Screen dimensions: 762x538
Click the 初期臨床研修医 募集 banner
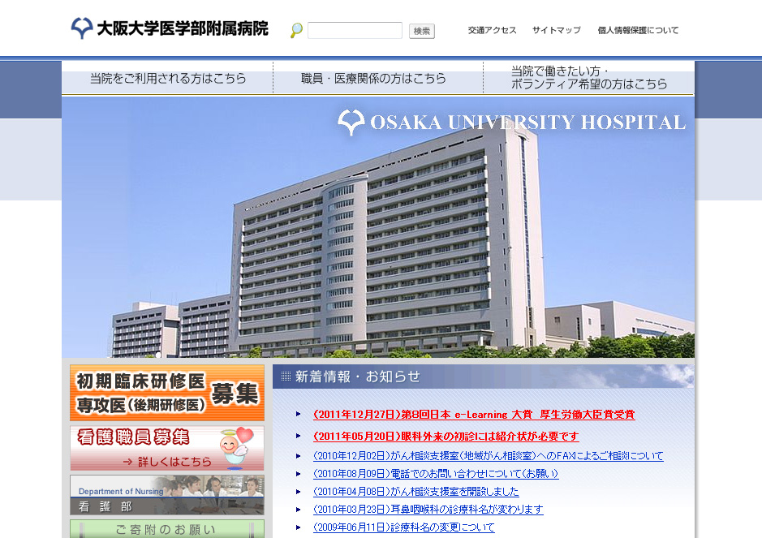click(x=167, y=392)
